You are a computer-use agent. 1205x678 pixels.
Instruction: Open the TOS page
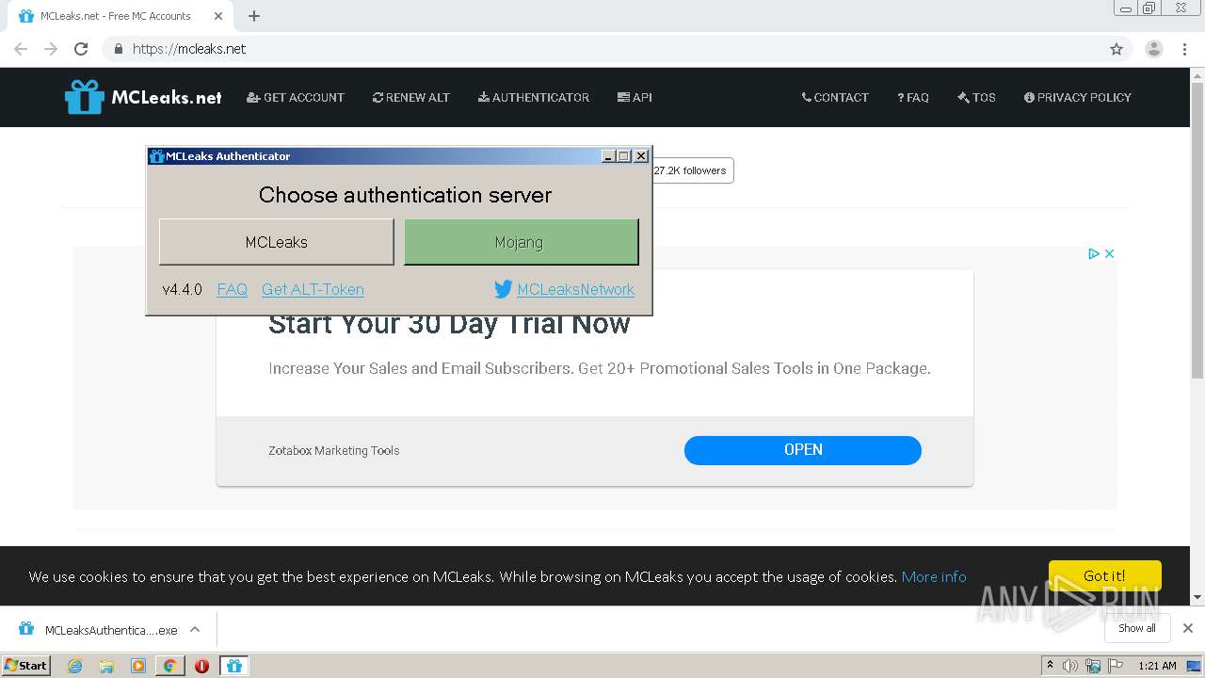click(x=976, y=97)
